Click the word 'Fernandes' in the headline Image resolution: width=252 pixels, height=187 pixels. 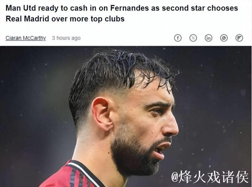click(x=129, y=8)
